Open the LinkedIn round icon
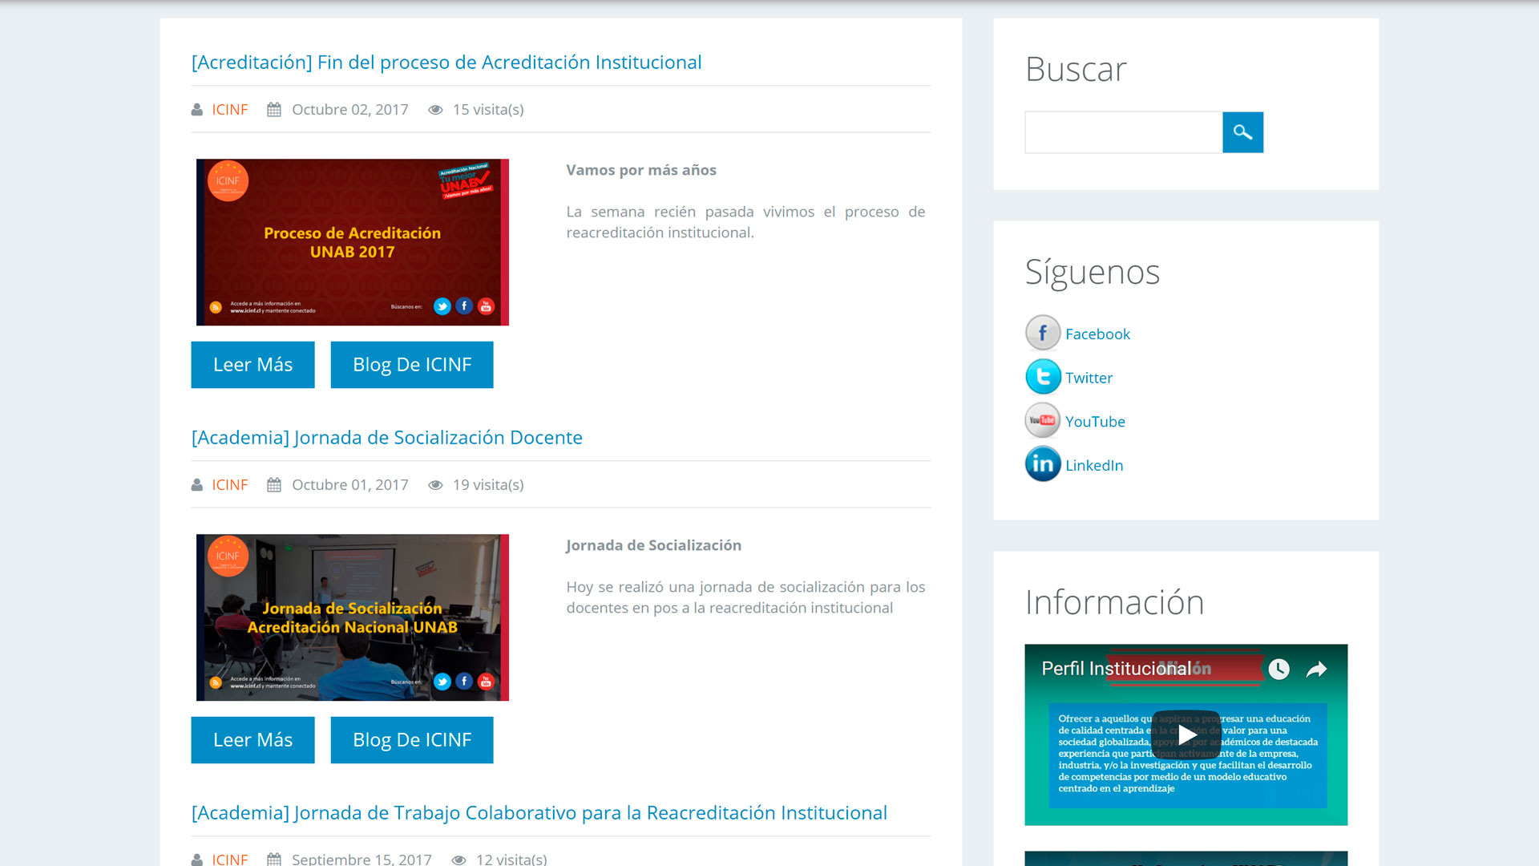Image resolution: width=1539 pixels, height=866 pixels. [x=1043, y=464]
